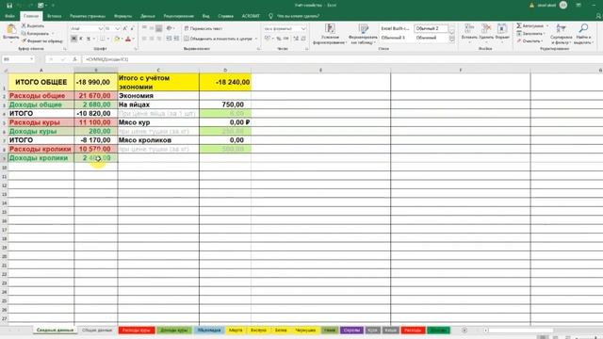Screen dimensions: 603x339
Task: Apply the 'Excel Built-in' cell style
Action: click(x=396, y=29)
